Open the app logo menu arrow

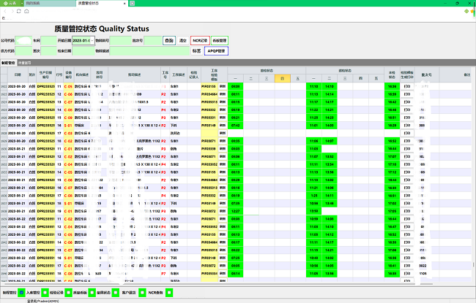click(22, 4)
